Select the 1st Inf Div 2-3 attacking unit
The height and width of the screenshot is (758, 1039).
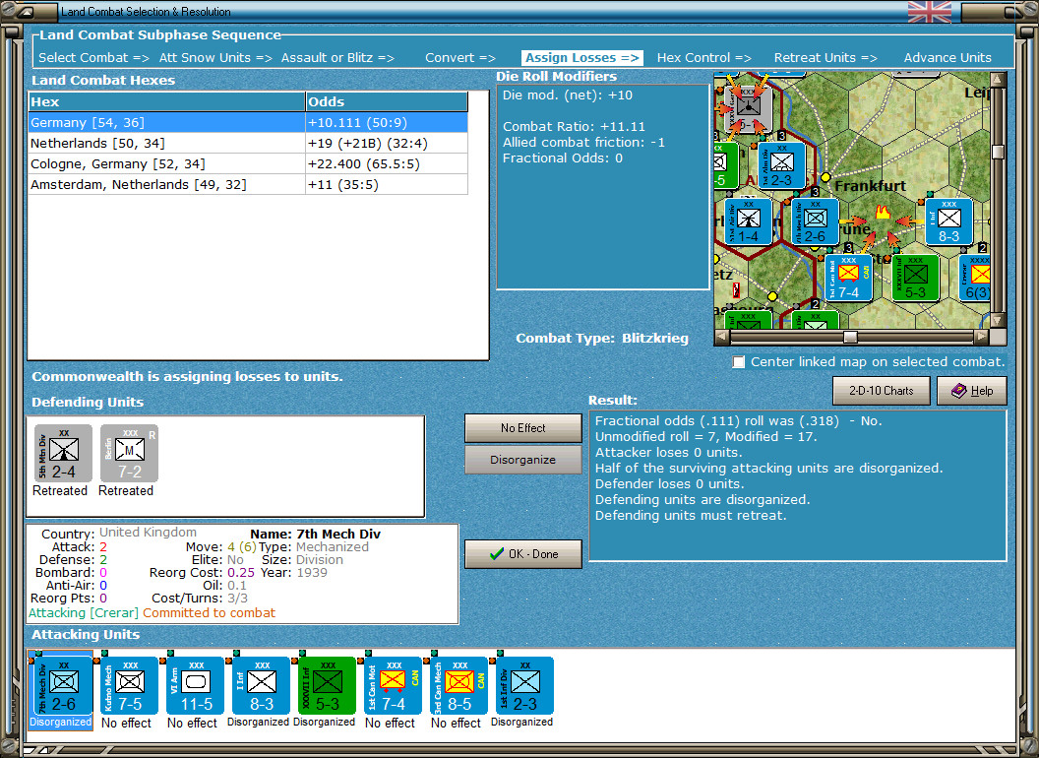[x=524, y=686]
